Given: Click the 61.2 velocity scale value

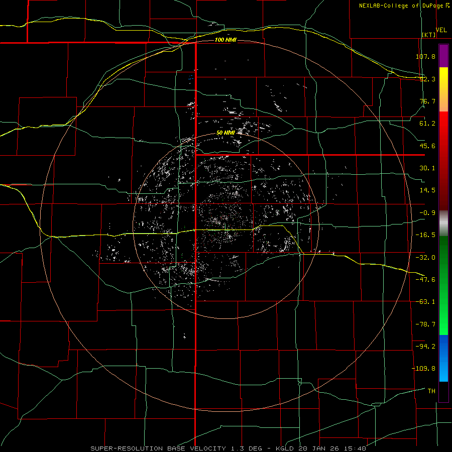Looking at the screenshot, I should pyautogui.click(x=427, y=124).
